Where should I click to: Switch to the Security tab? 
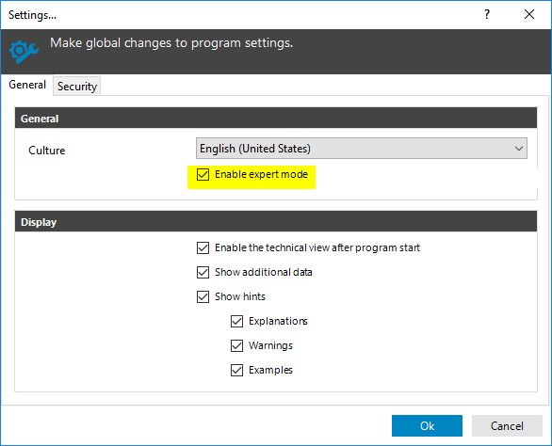click(77, 87)
